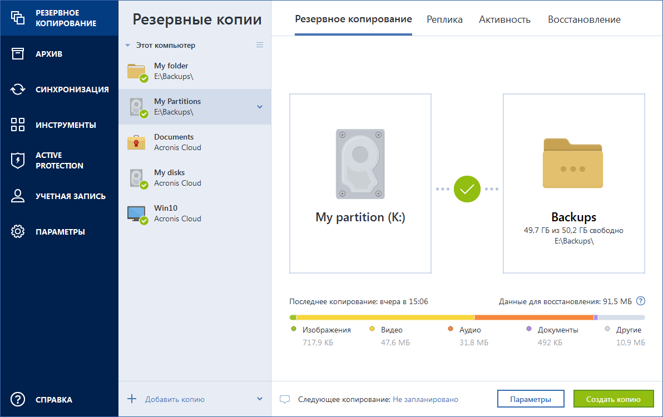Open Справка via the help icon
Screen dimensions: 663x417
pos(18,399)
